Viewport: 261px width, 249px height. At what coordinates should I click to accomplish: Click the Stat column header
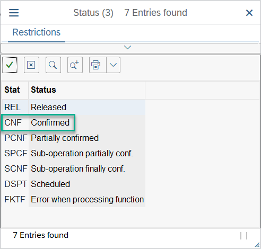tap(15, 90)
